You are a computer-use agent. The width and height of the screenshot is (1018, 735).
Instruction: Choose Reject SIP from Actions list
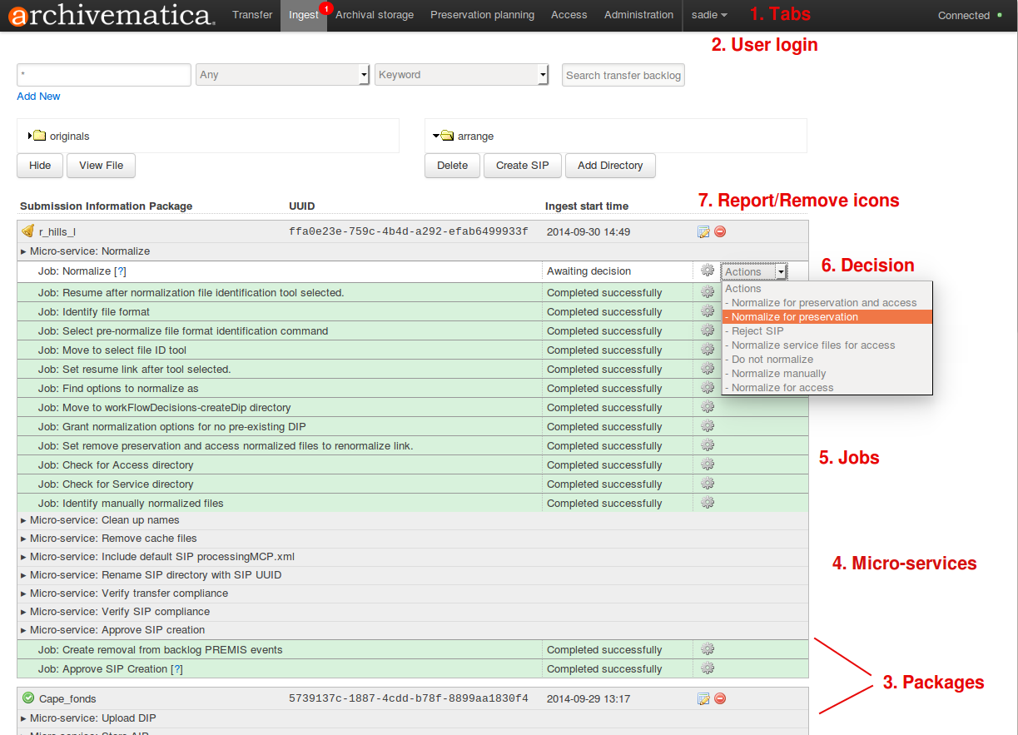(757, 331)
